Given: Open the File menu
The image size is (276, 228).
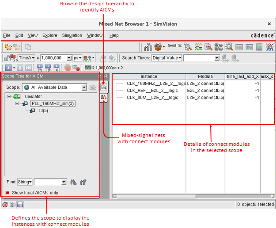Looking at the screenshot, I should 7,35.
